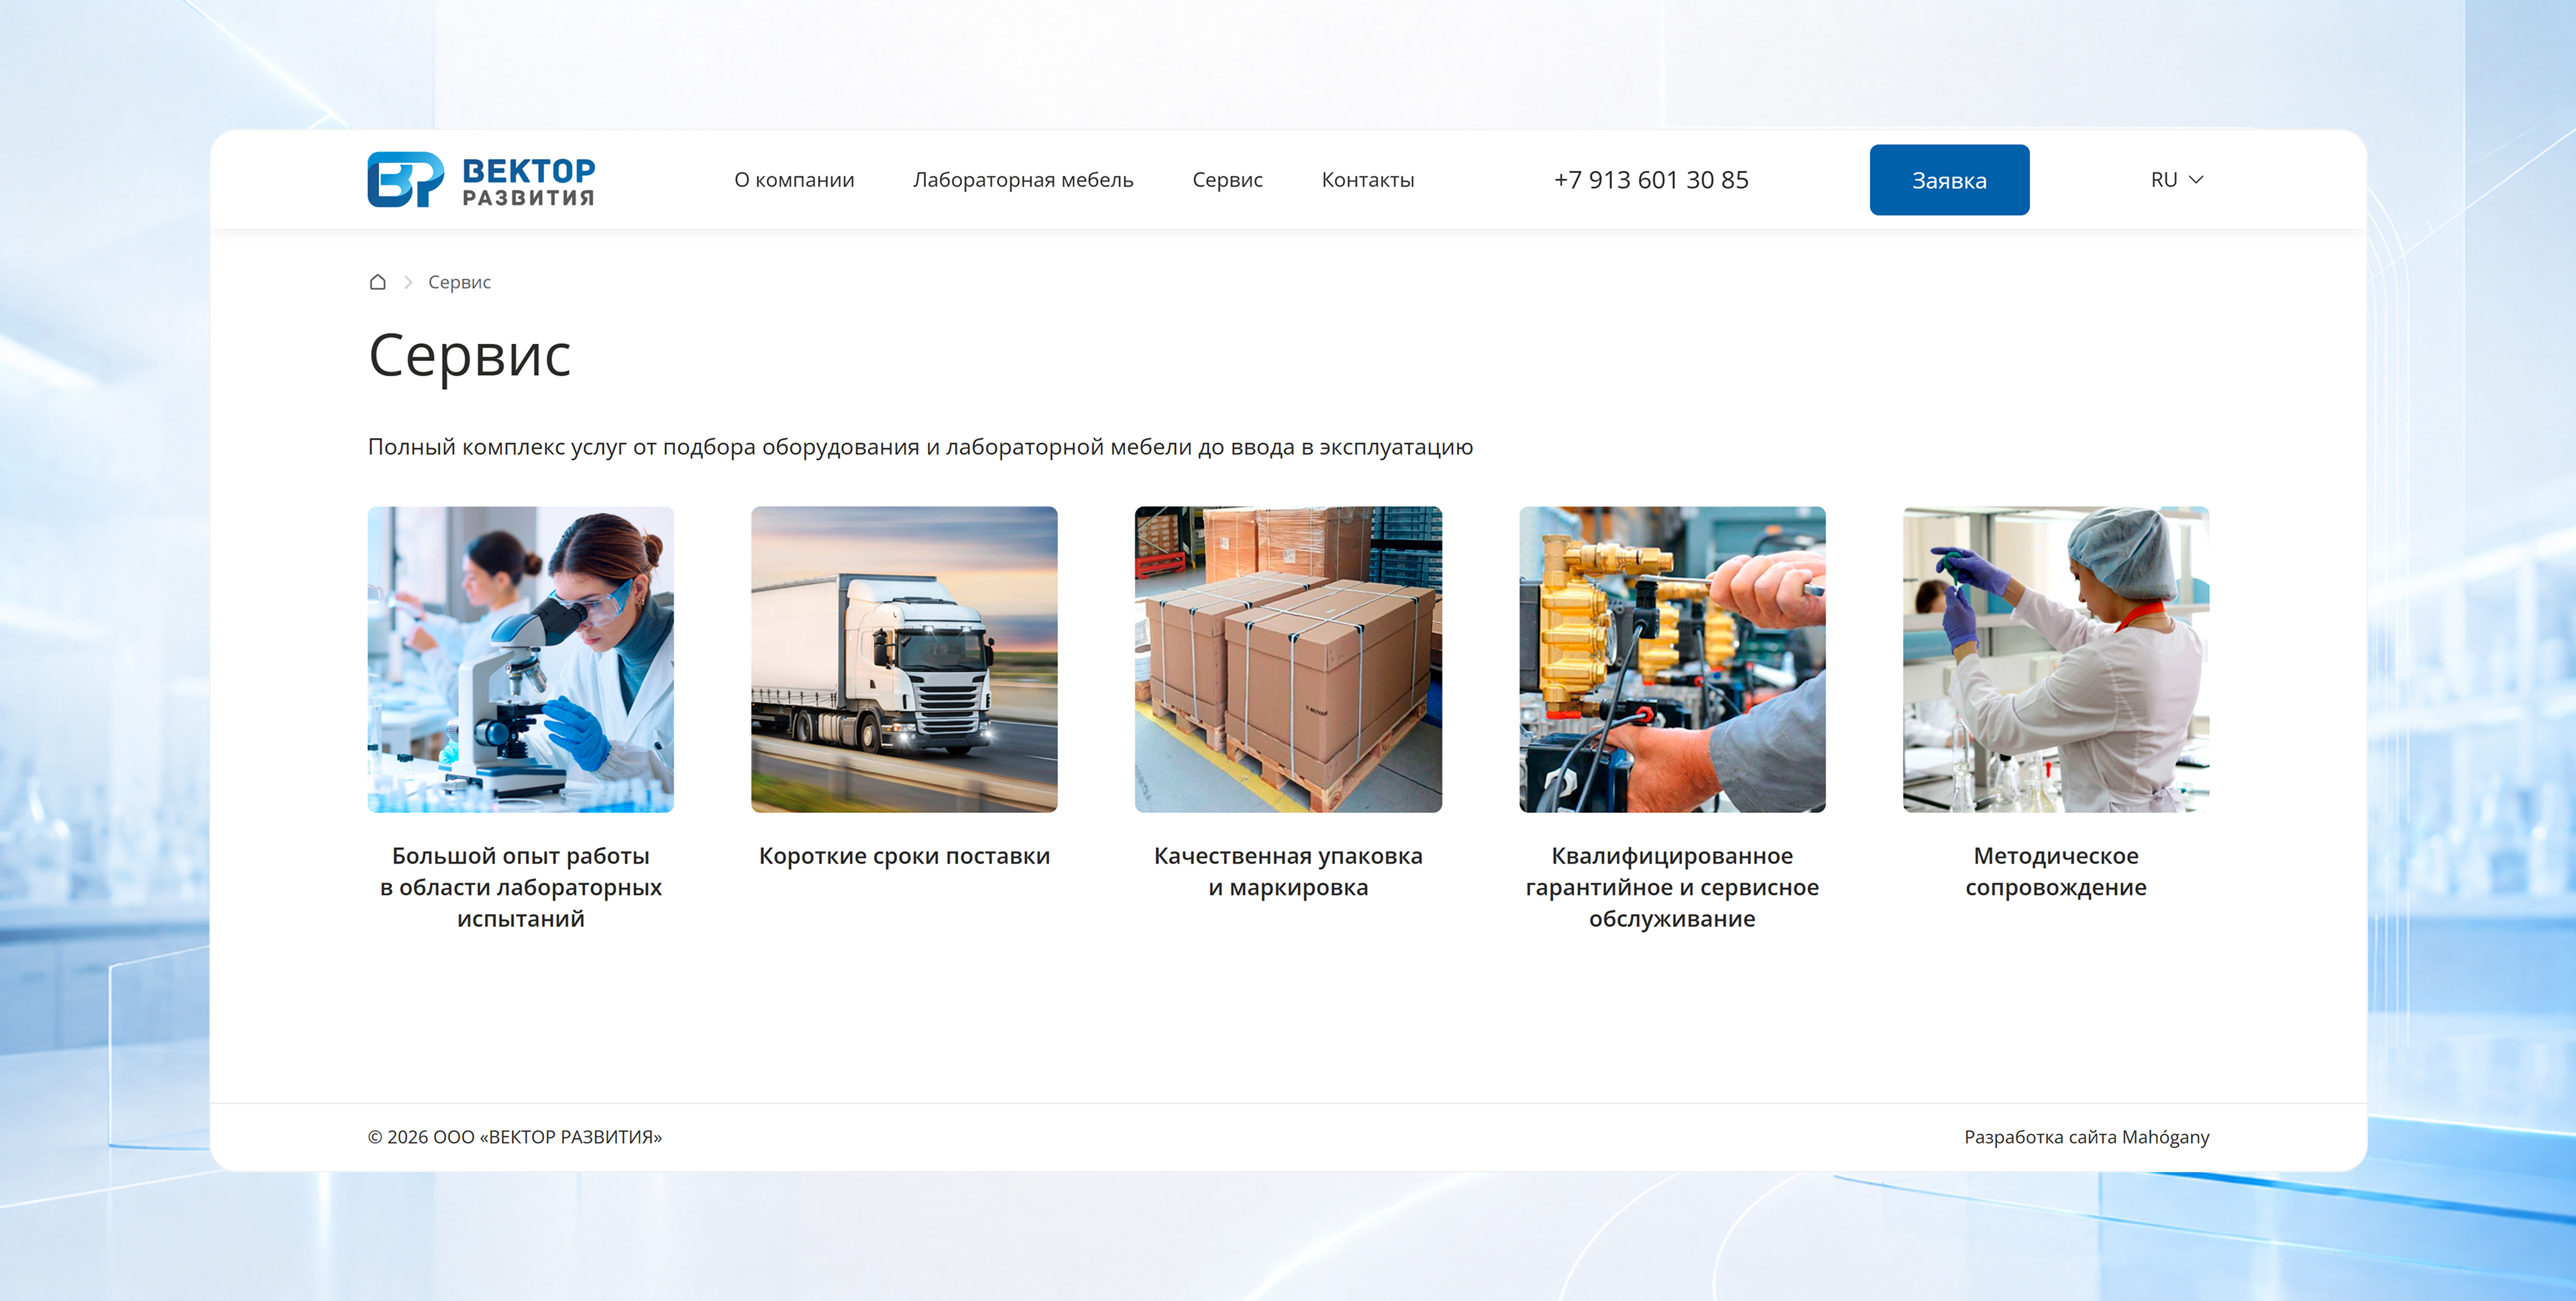Select caption Качественная упаковка и маркировка
Screen dimensions: 2576x1301
tap(1288, 871)
